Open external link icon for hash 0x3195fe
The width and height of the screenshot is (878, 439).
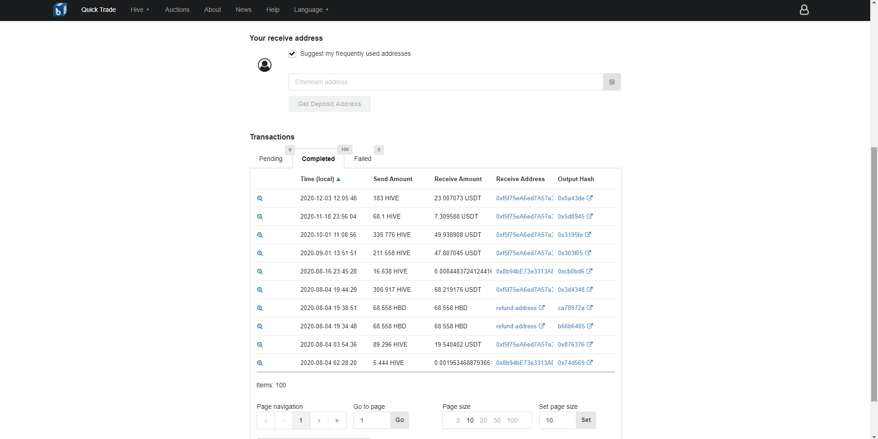coord(588,235)
